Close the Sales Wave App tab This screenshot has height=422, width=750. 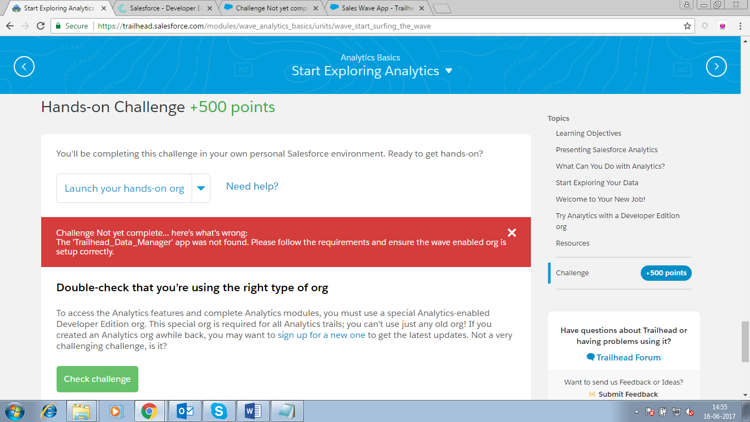423,8
